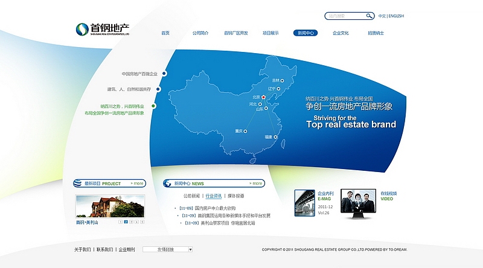The width and height of the screenshot is (483, 268).
Task: Go to project page 2
Action: pyautogui.click(x=126, y=222)
